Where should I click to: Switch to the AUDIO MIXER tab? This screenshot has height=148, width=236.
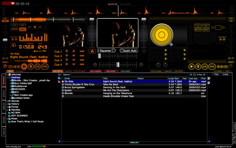[125, 71]
